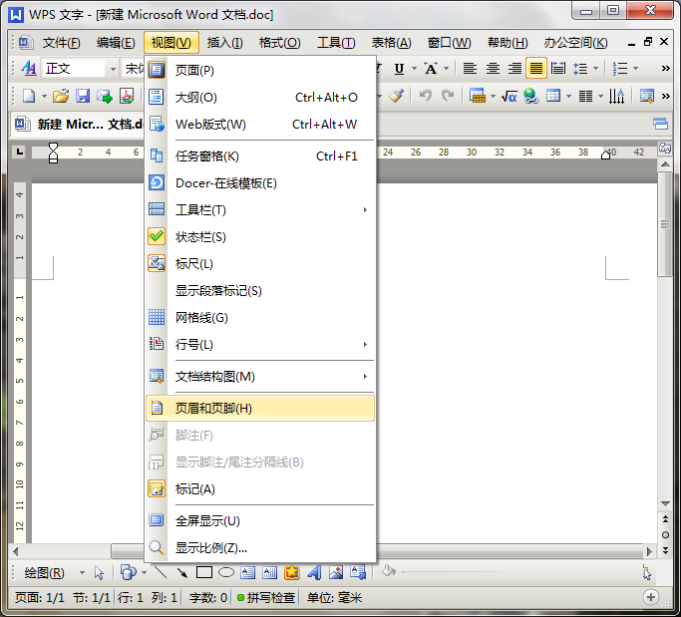
Task: Open the Table (表格) menu
Action: [x=391, y=43]
